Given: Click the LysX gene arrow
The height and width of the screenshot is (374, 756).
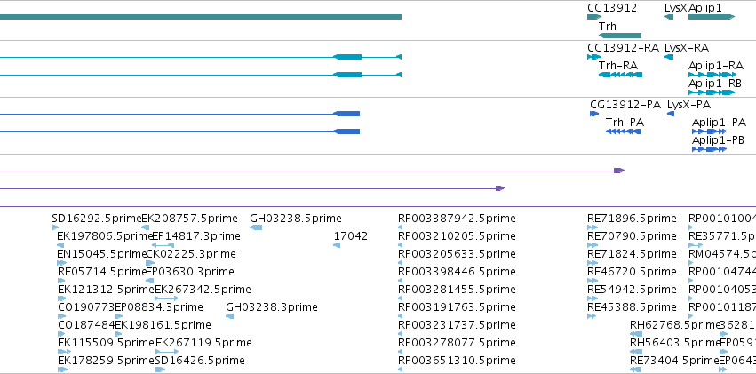Looking at the screenshot, I should click(669, 17).
